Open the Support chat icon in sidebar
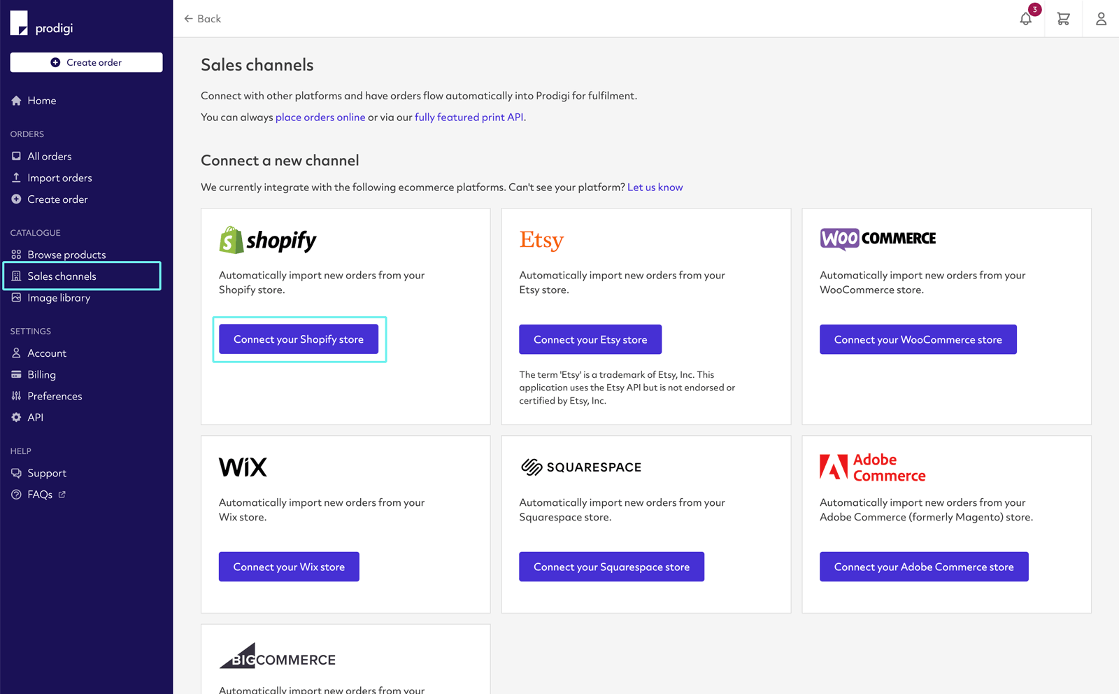This screenshot has width=1119, height=694. click(16, 473)
